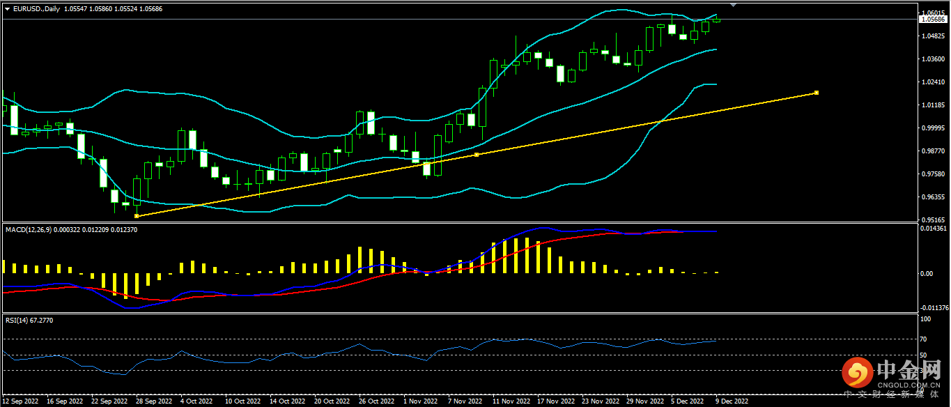The width and height of the screenshot is (951, 407).
Task: Select the trendline's right end anchor square
Action: 816,93
